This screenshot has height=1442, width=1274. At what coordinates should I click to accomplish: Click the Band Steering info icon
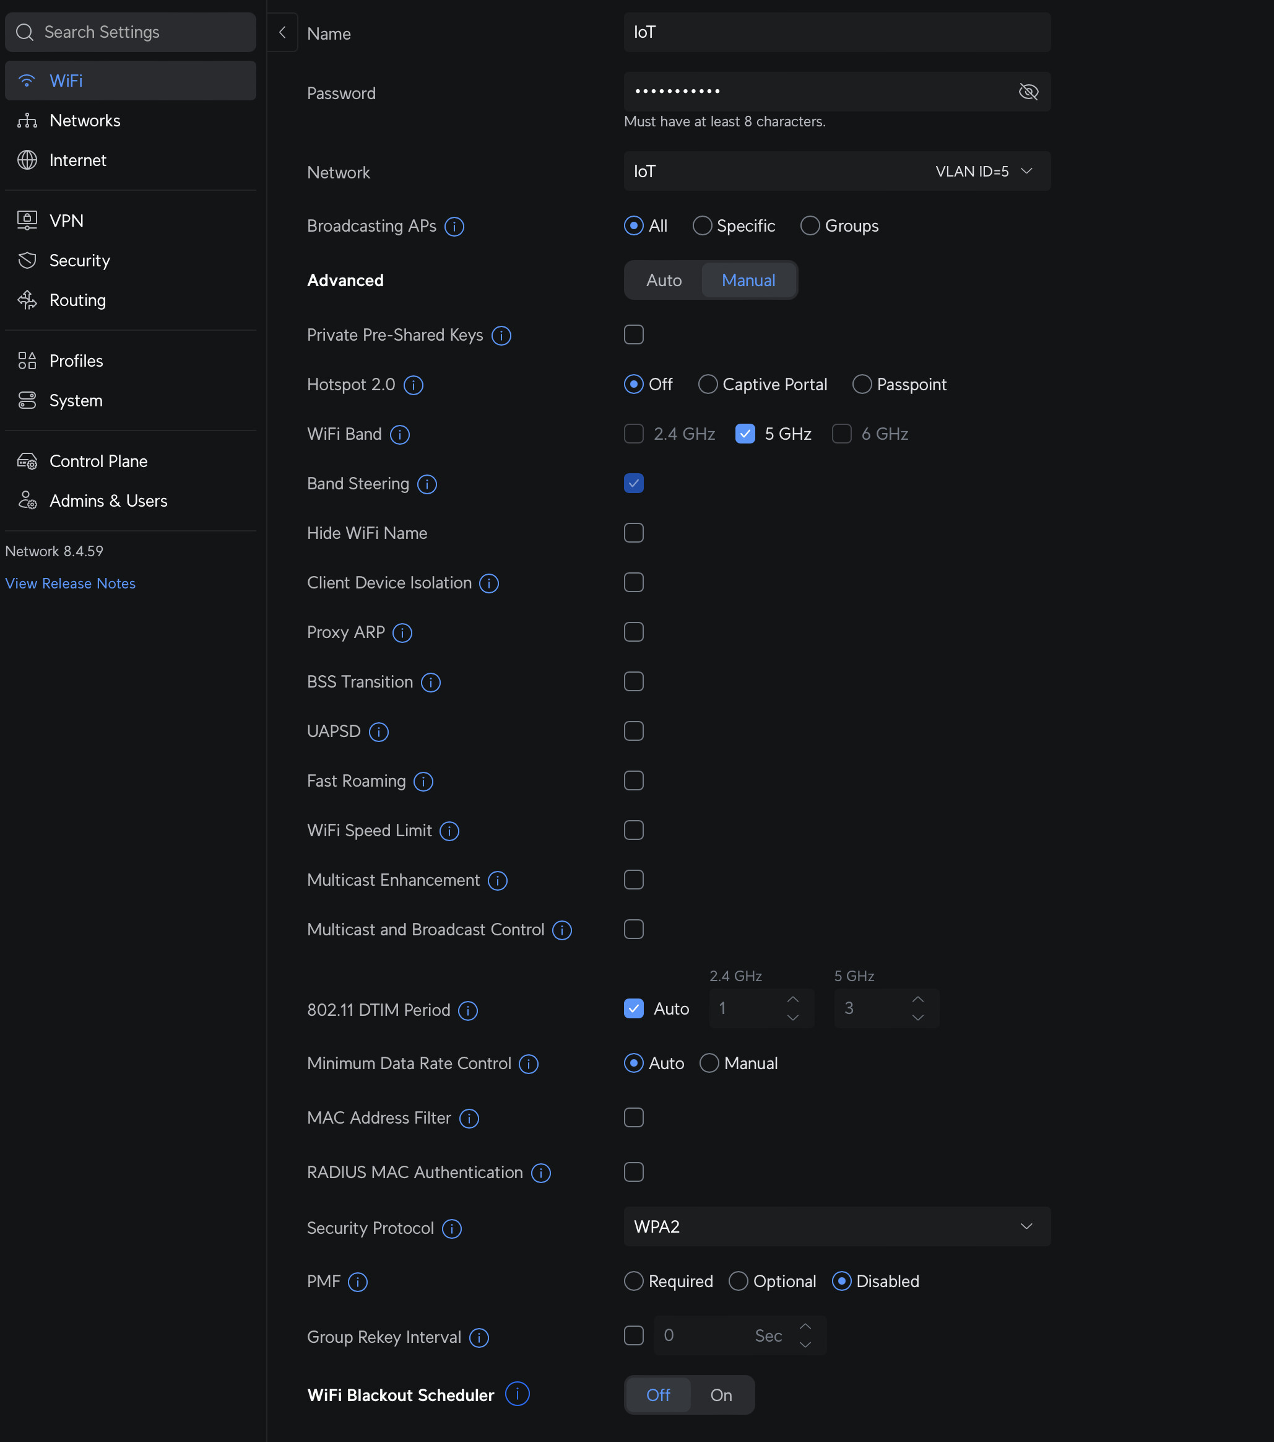click(427, 484)
